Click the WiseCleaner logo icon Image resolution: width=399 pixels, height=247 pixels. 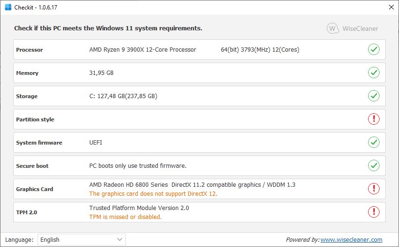(x=333, y=28)
